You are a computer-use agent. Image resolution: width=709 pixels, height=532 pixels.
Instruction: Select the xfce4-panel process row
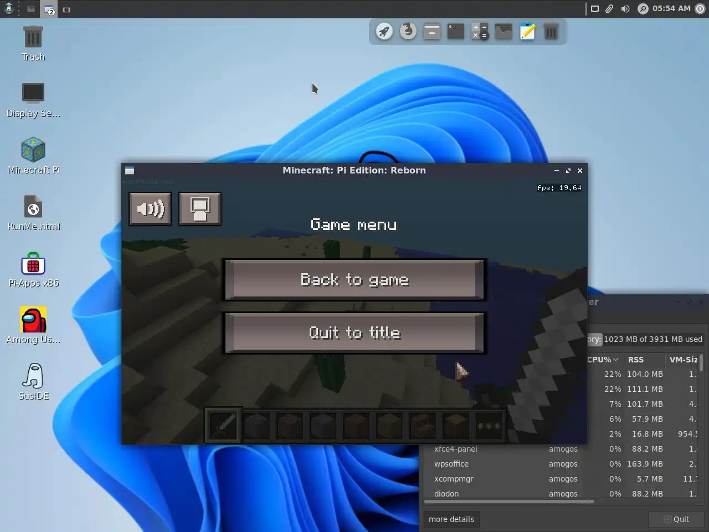pyautogui.click(x=561, y=449)
